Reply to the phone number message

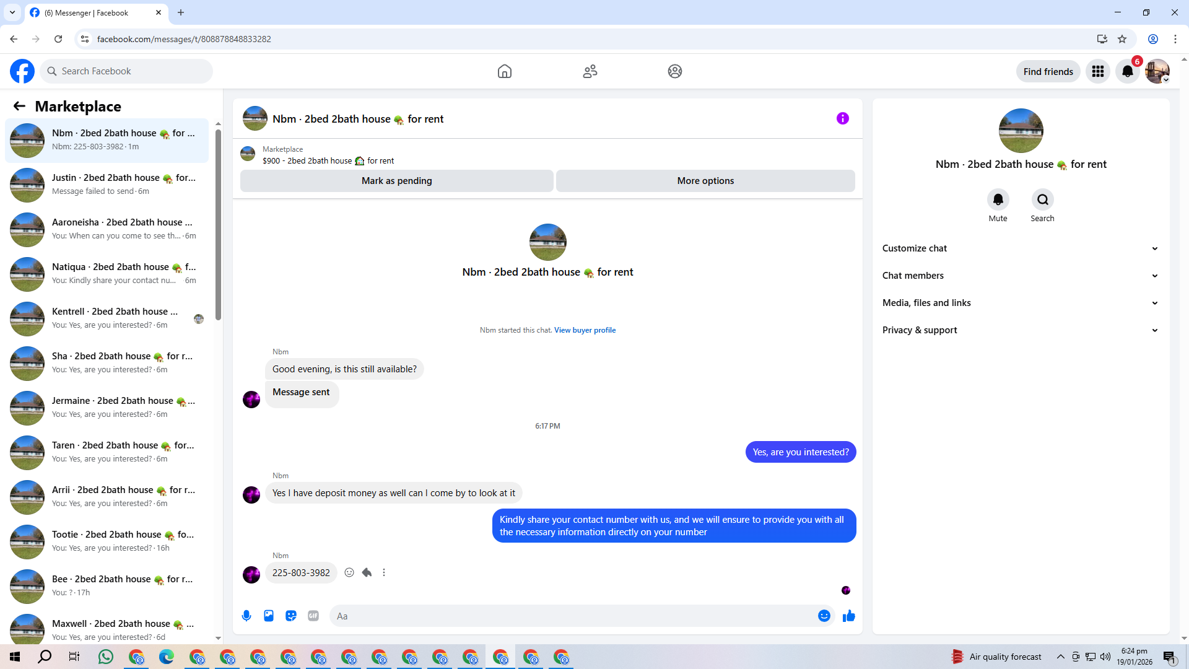click(x=367, y=572)
